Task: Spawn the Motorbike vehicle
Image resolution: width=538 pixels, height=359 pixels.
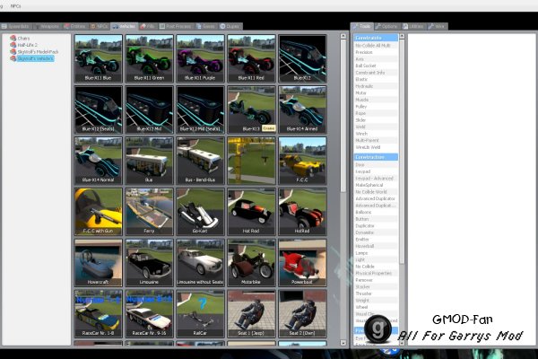Action: click(x=251, y=263)
